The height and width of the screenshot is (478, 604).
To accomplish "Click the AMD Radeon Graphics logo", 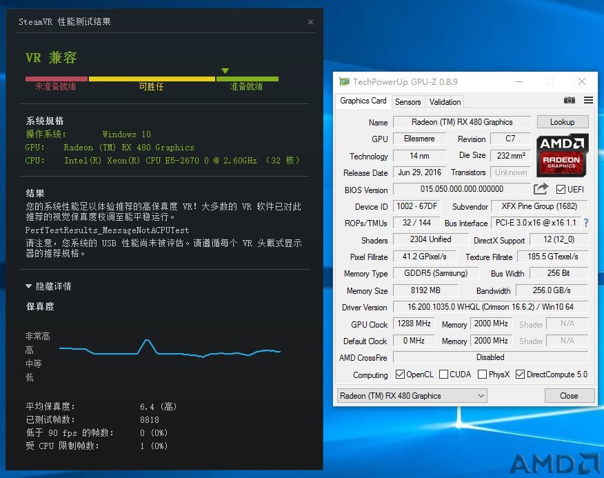I will tap(562, 155).
